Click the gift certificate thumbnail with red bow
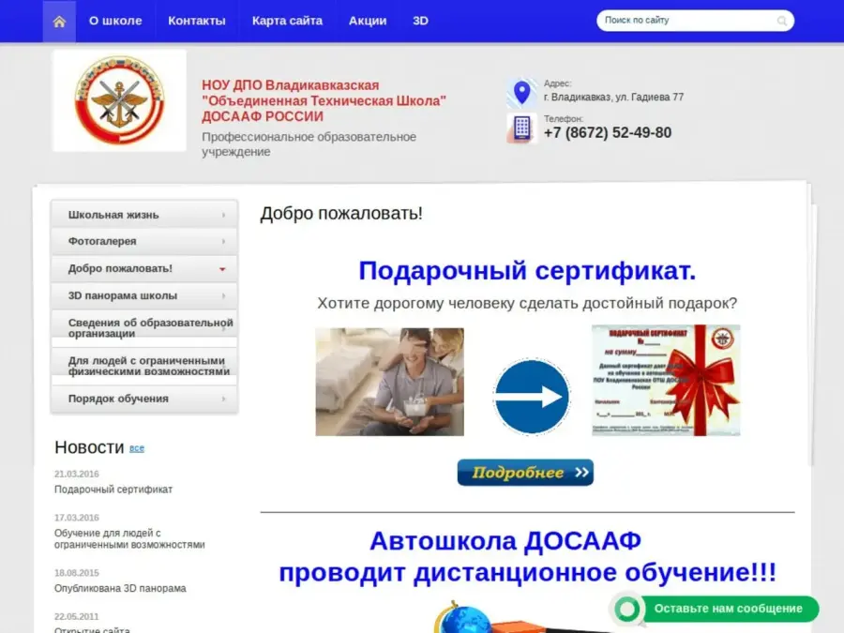844x633 pixels. (665, 380)
